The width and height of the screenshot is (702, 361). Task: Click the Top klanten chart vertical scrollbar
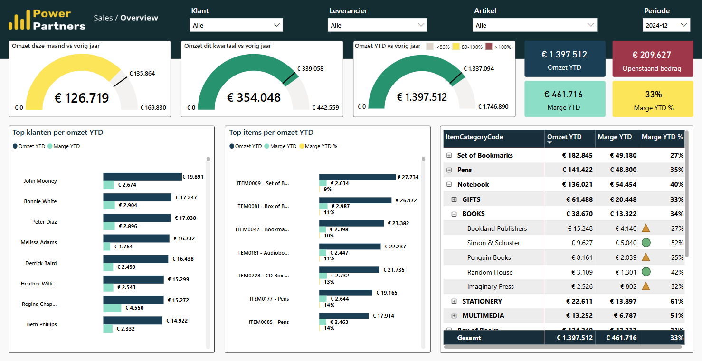(208, 252)
